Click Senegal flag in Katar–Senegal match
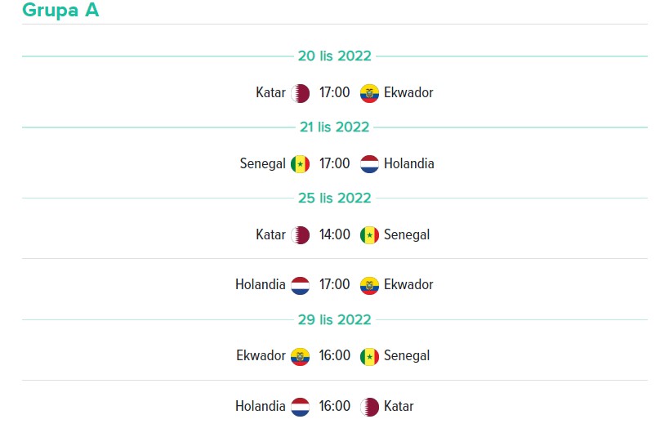The width and height of the screenshot is (660, 437). [x=369, y=235]
